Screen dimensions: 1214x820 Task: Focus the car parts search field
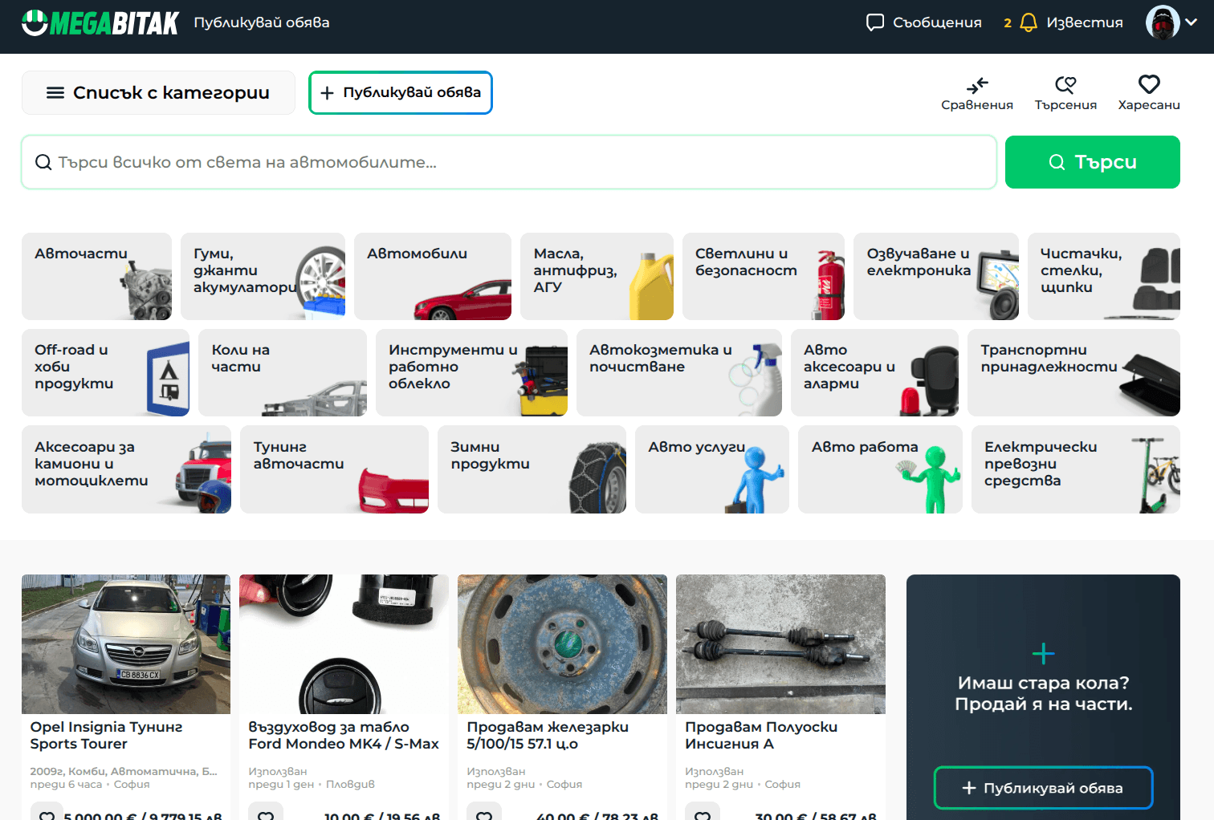[x=509, y=162]
